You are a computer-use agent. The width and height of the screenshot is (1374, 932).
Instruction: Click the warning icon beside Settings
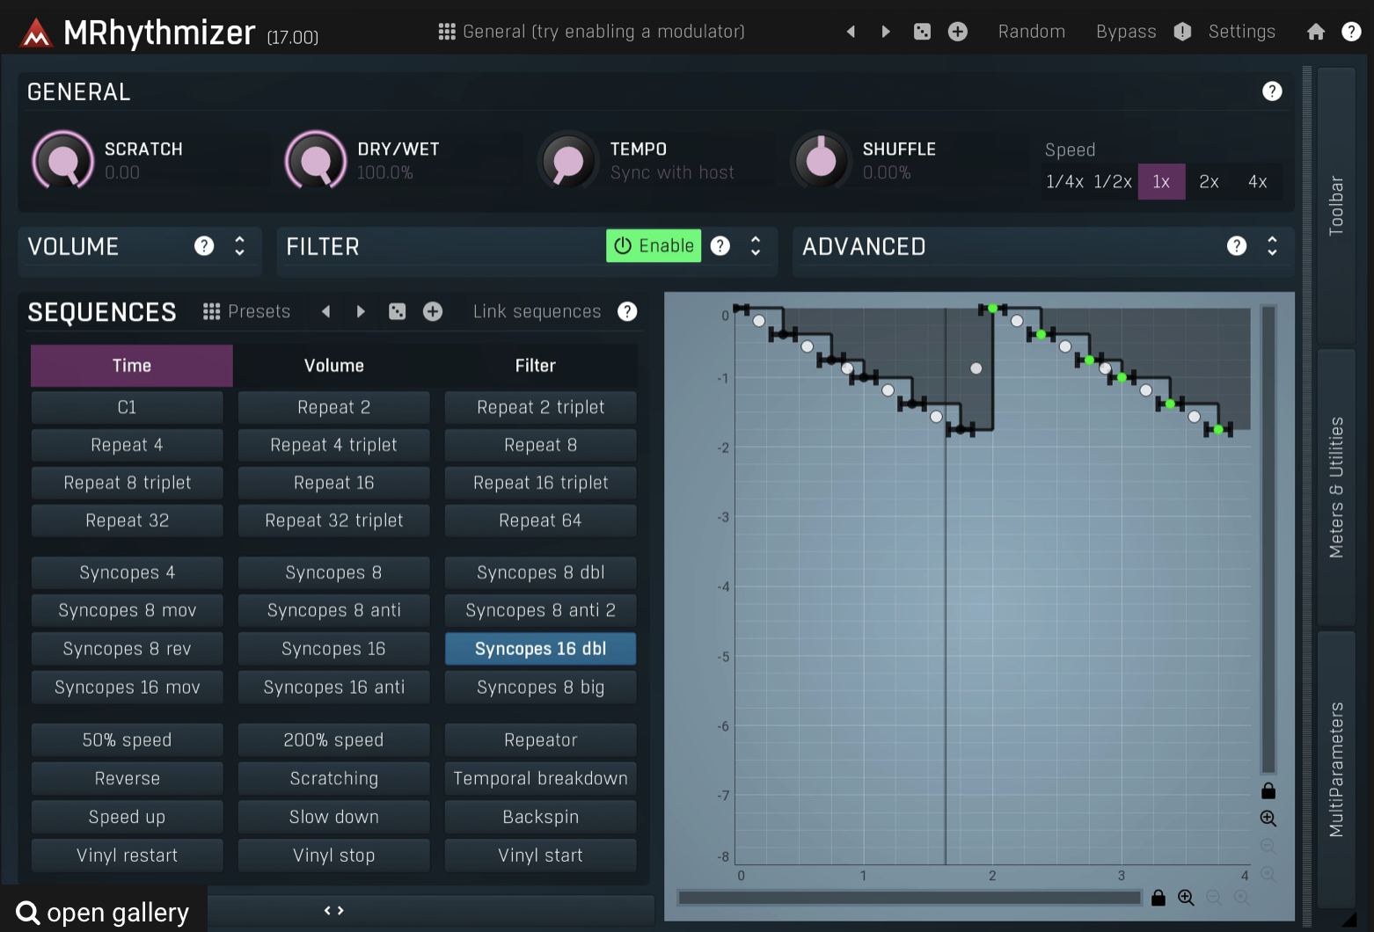point(1182,32)
